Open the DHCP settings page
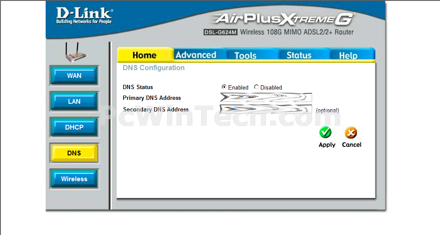 coord(74,127)
